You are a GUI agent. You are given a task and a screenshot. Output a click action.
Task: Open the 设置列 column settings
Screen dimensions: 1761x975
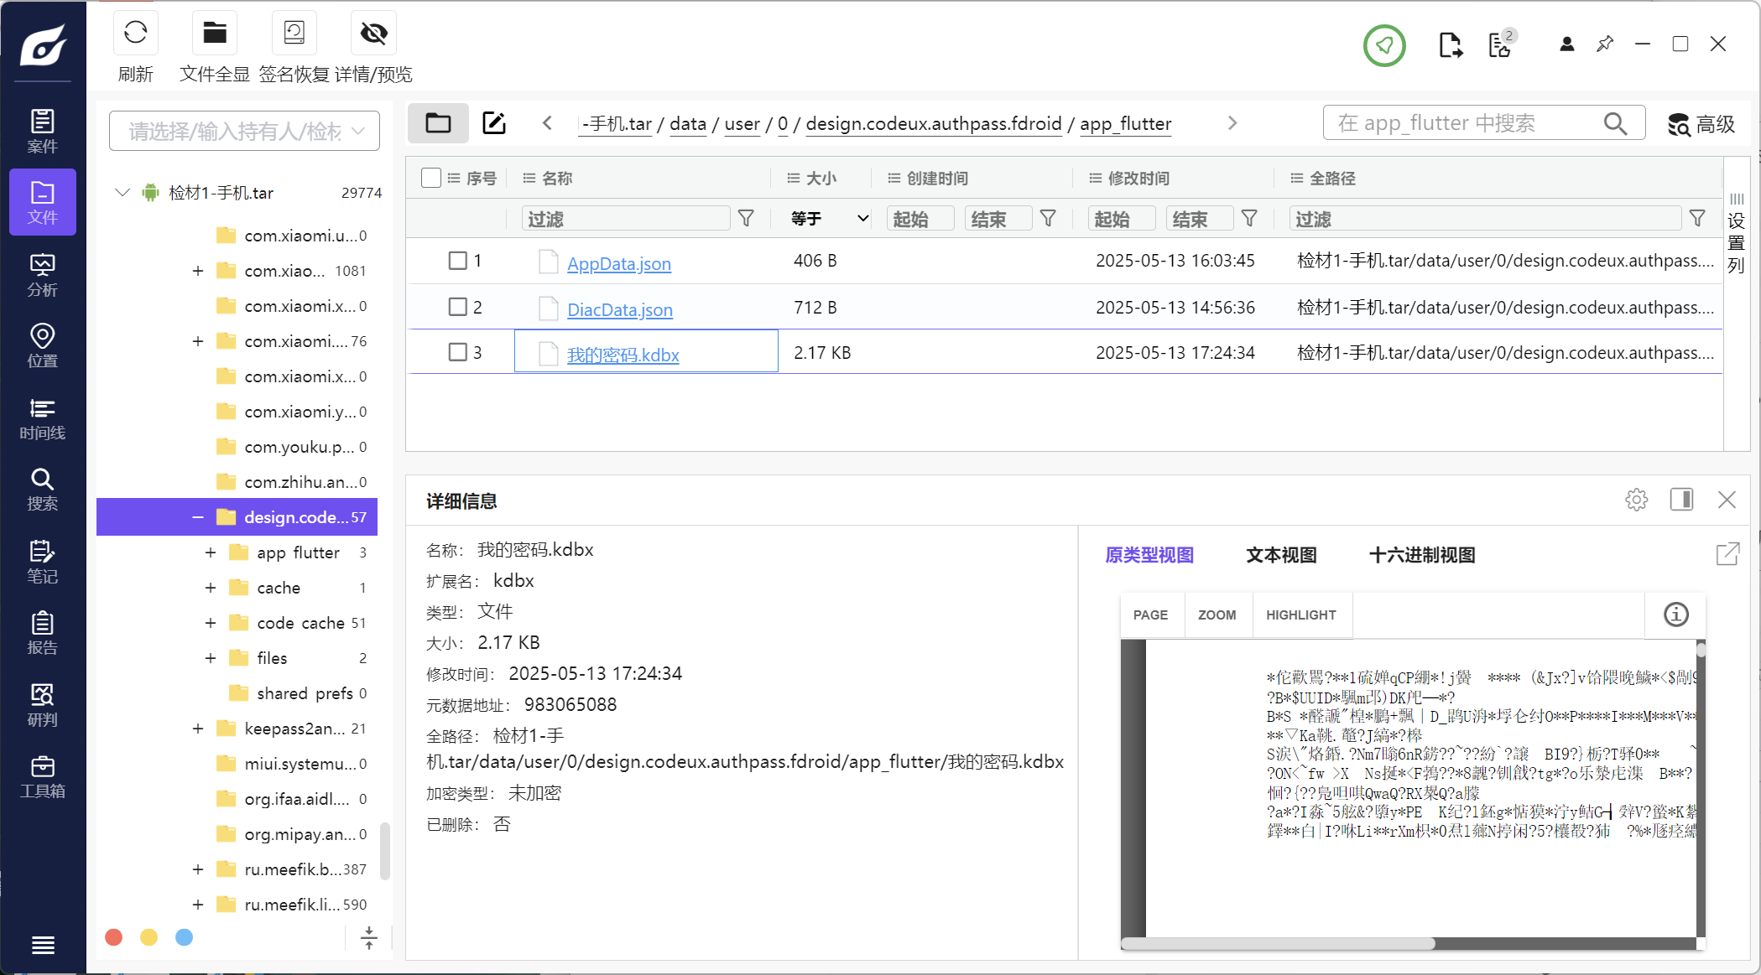(x=1736, y=234)
